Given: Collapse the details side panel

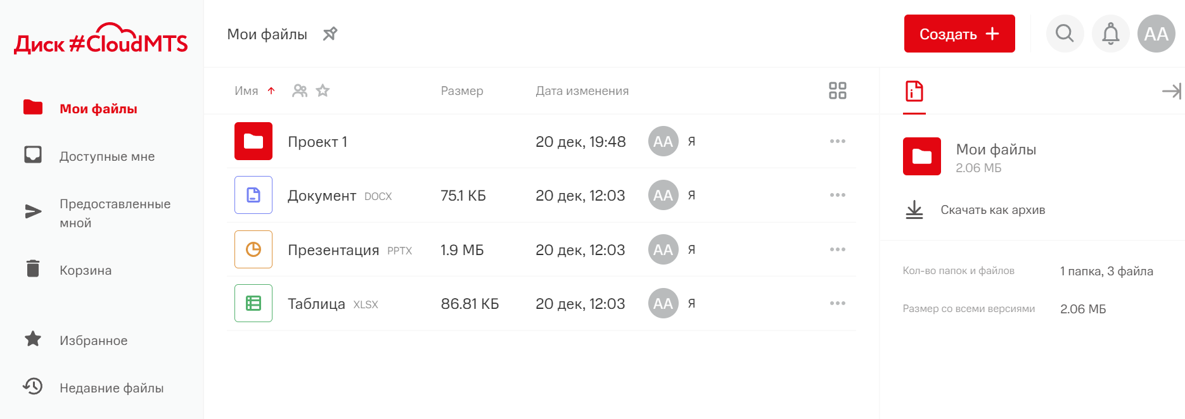Looking at the screenshot, I should (1171, 91).
